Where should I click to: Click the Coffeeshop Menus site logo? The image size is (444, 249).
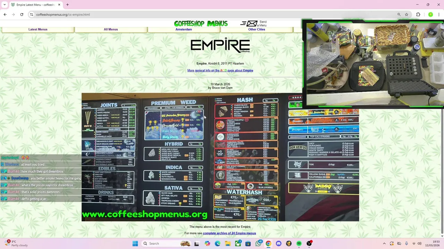201,24
